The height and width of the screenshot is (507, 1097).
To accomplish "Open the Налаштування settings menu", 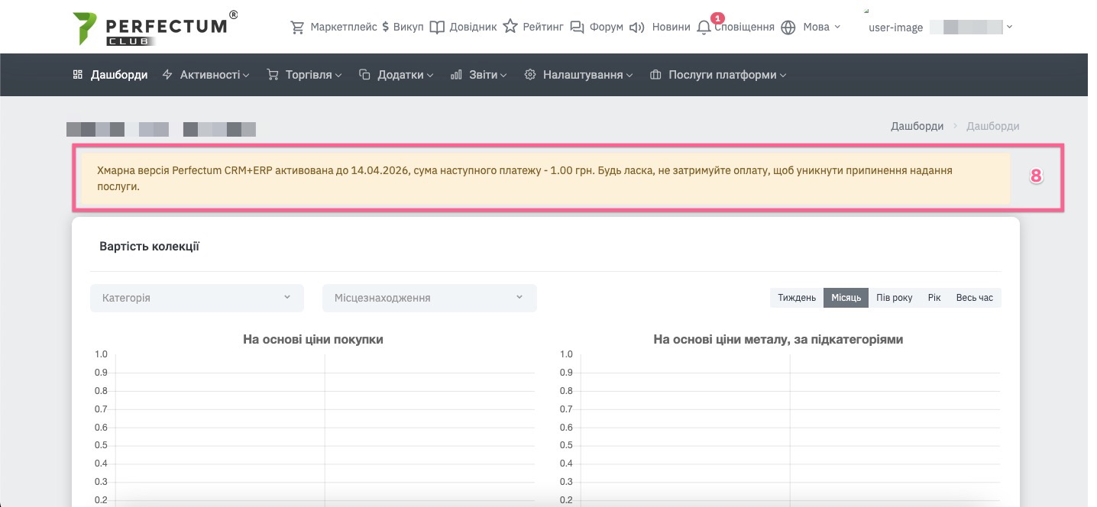I will 578,75.
